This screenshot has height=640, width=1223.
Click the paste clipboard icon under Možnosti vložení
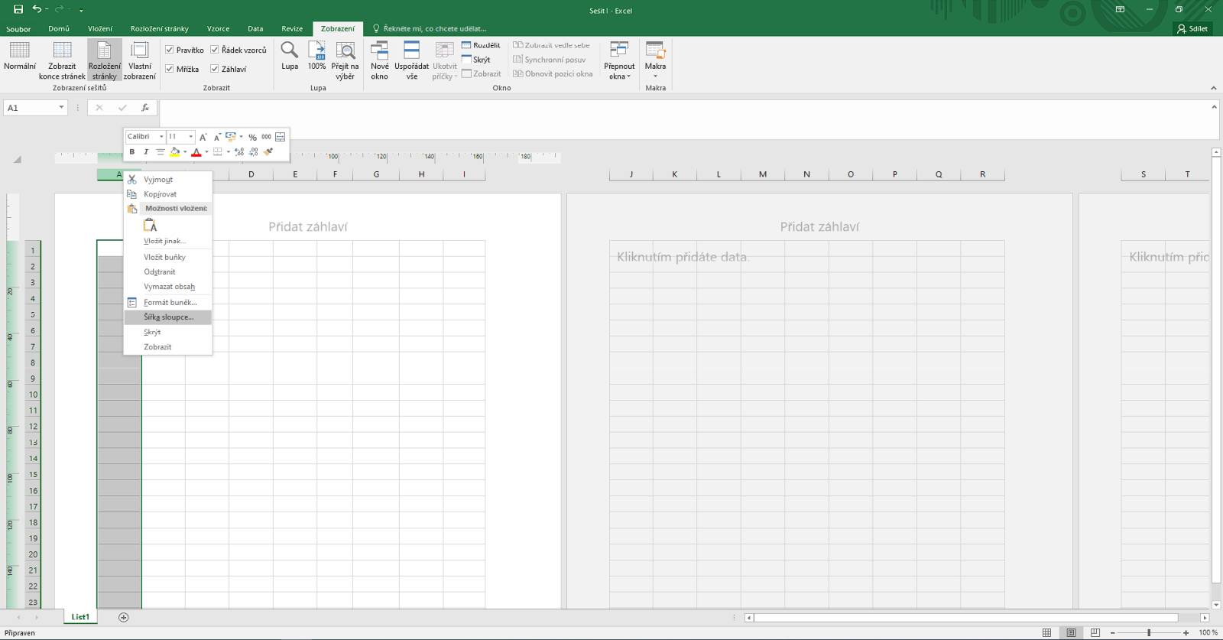click(x=151, y=225)
